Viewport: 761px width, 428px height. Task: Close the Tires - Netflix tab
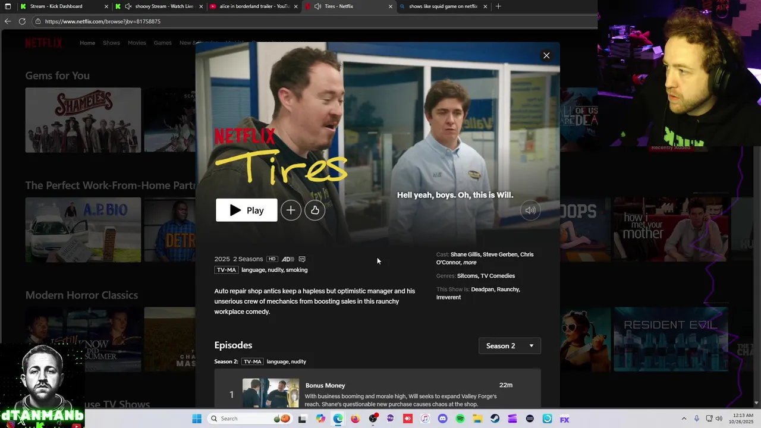click(x=391, y=7)
